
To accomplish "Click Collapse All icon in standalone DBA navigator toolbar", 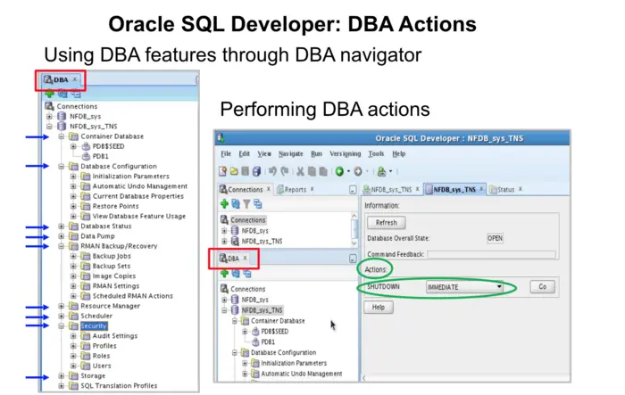I will coord(76,94).
